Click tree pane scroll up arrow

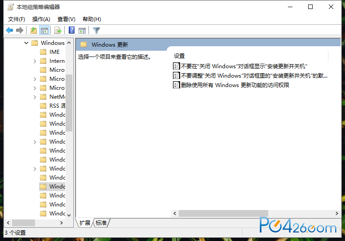(x=69, y=43)
